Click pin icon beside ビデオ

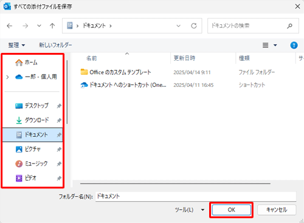tap(59, 179)
